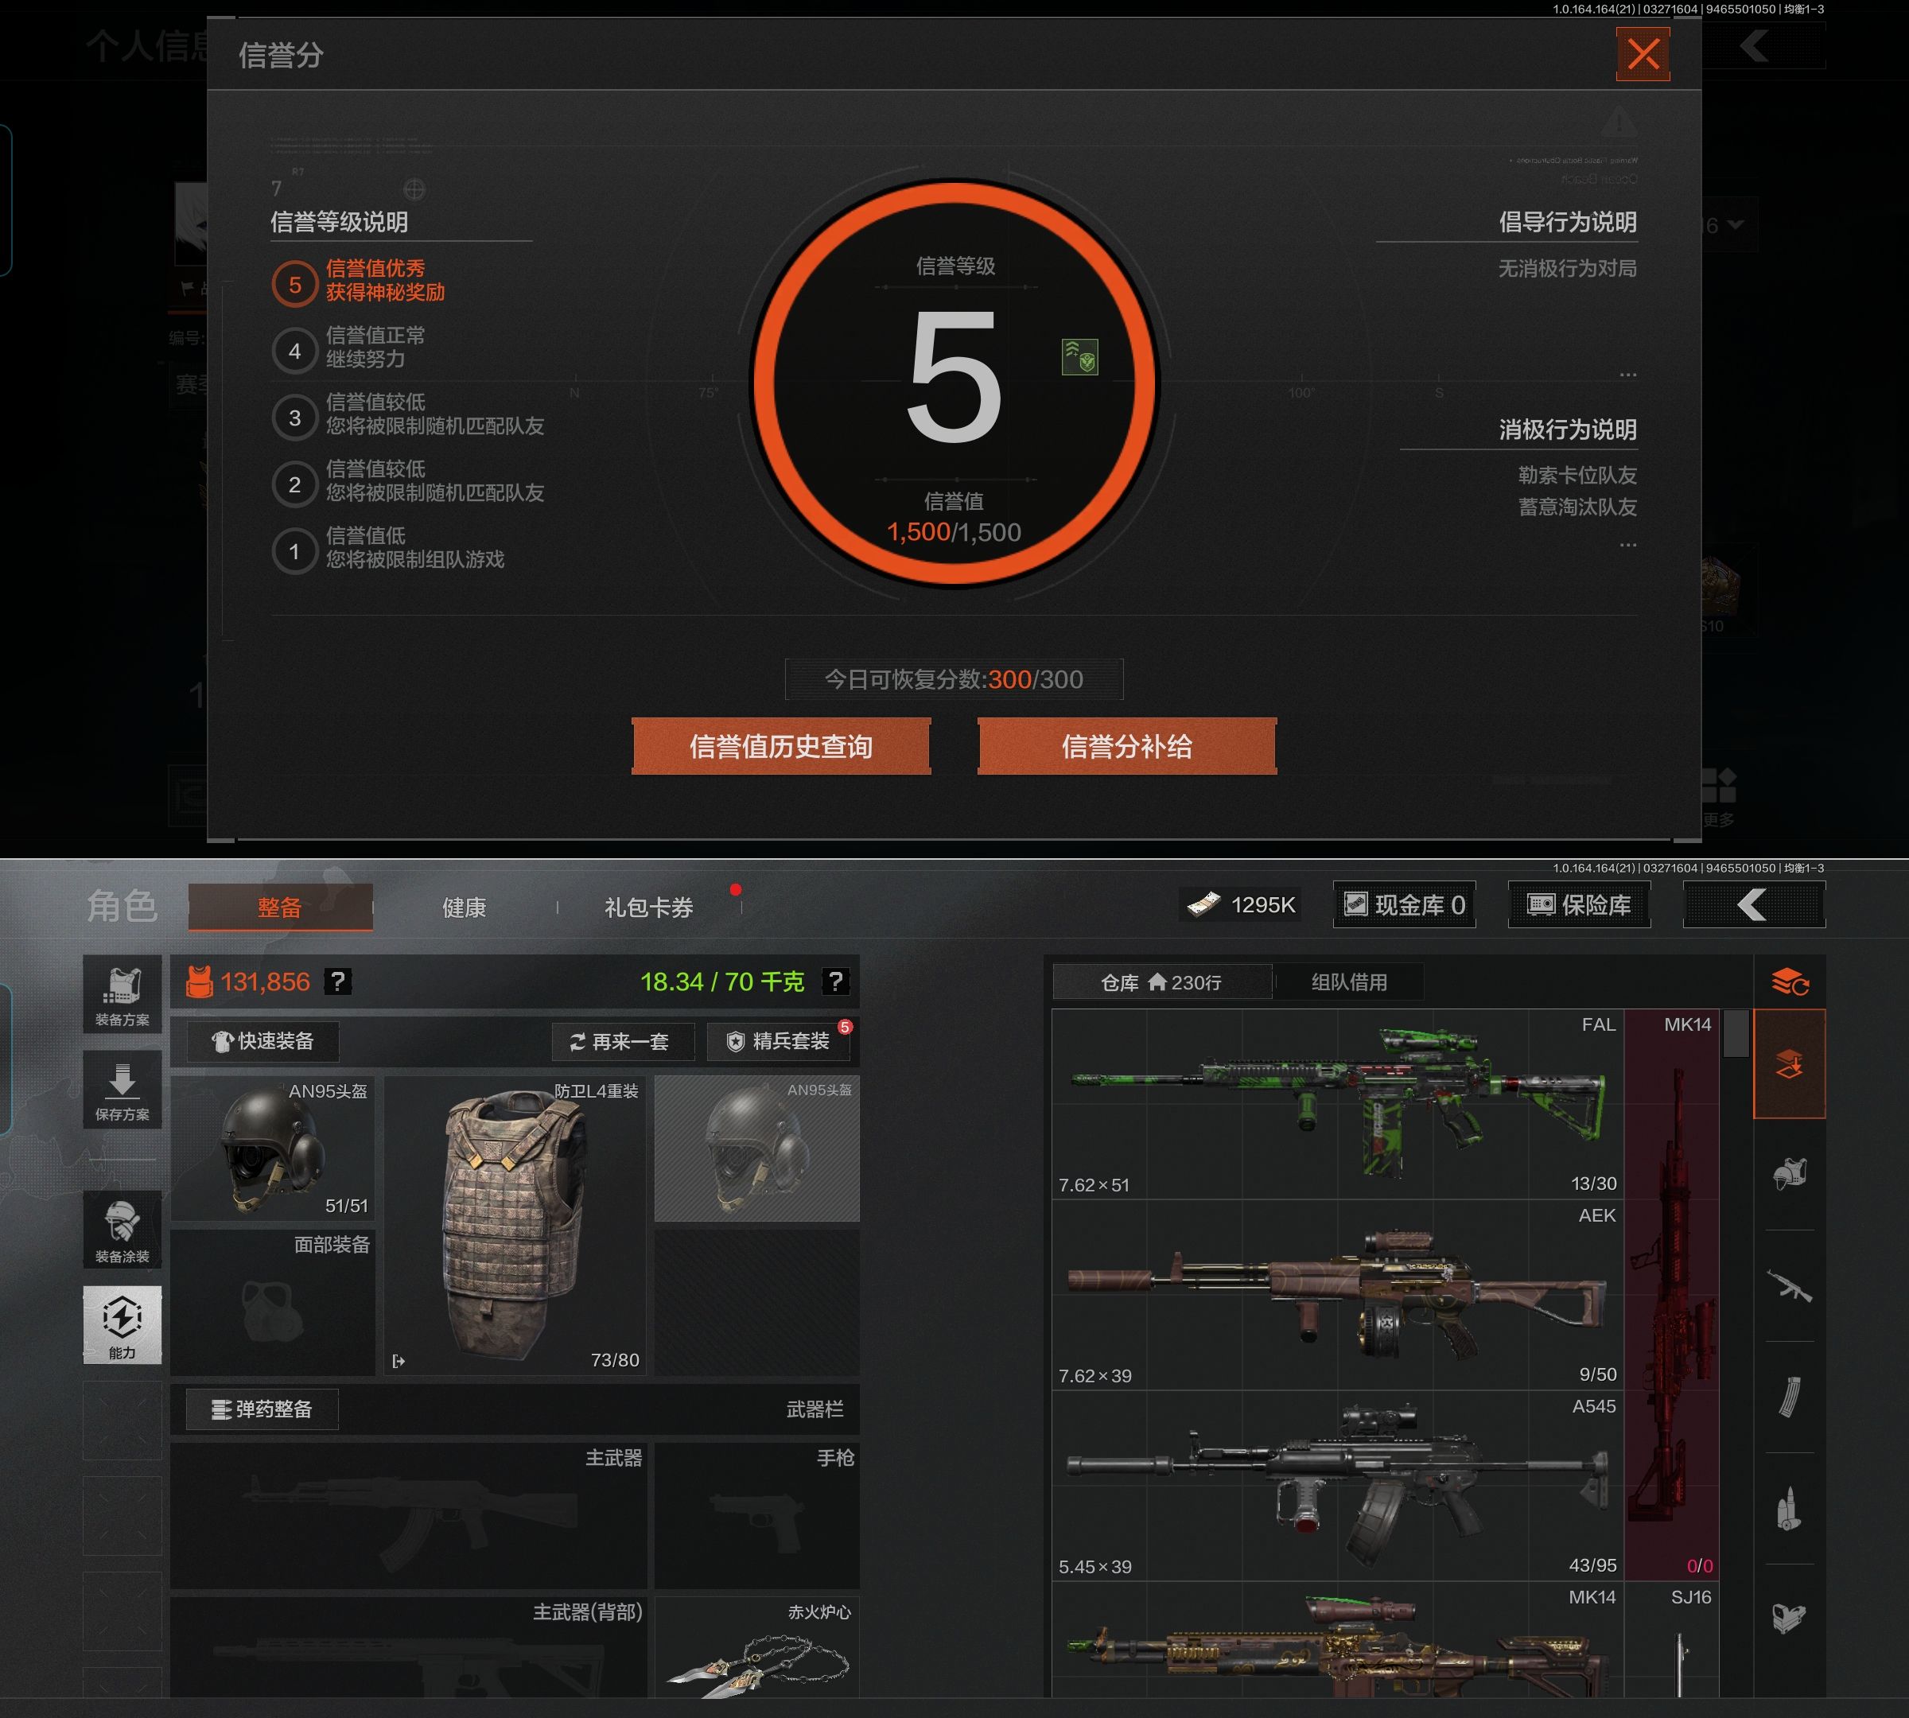The image size is (1909, 1718).
Task: Click the question mark beside weight 千克
Action: coord(834,981)
